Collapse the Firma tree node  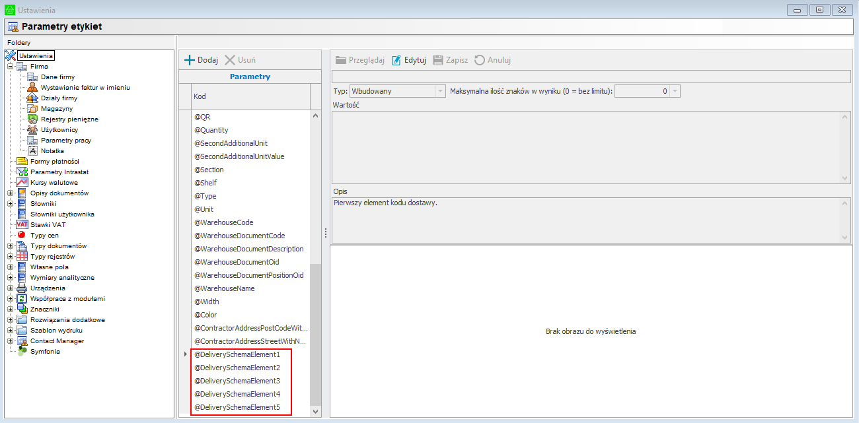[x=11, y=67]
